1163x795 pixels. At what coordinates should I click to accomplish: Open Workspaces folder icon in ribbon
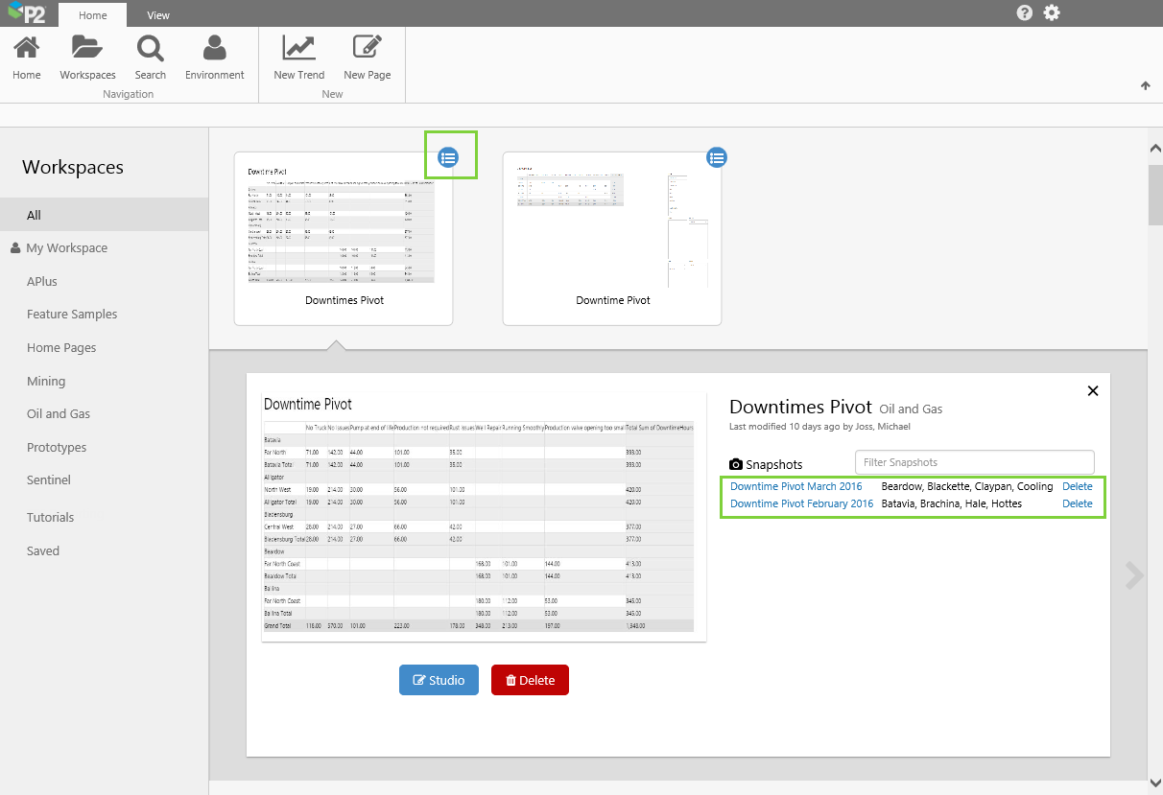point(87,49)
